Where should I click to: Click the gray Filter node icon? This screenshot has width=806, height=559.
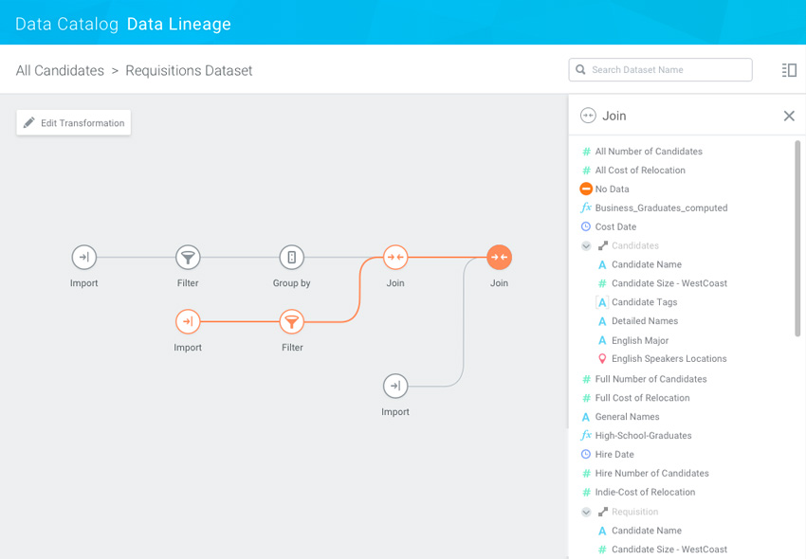tap(188, 257)
